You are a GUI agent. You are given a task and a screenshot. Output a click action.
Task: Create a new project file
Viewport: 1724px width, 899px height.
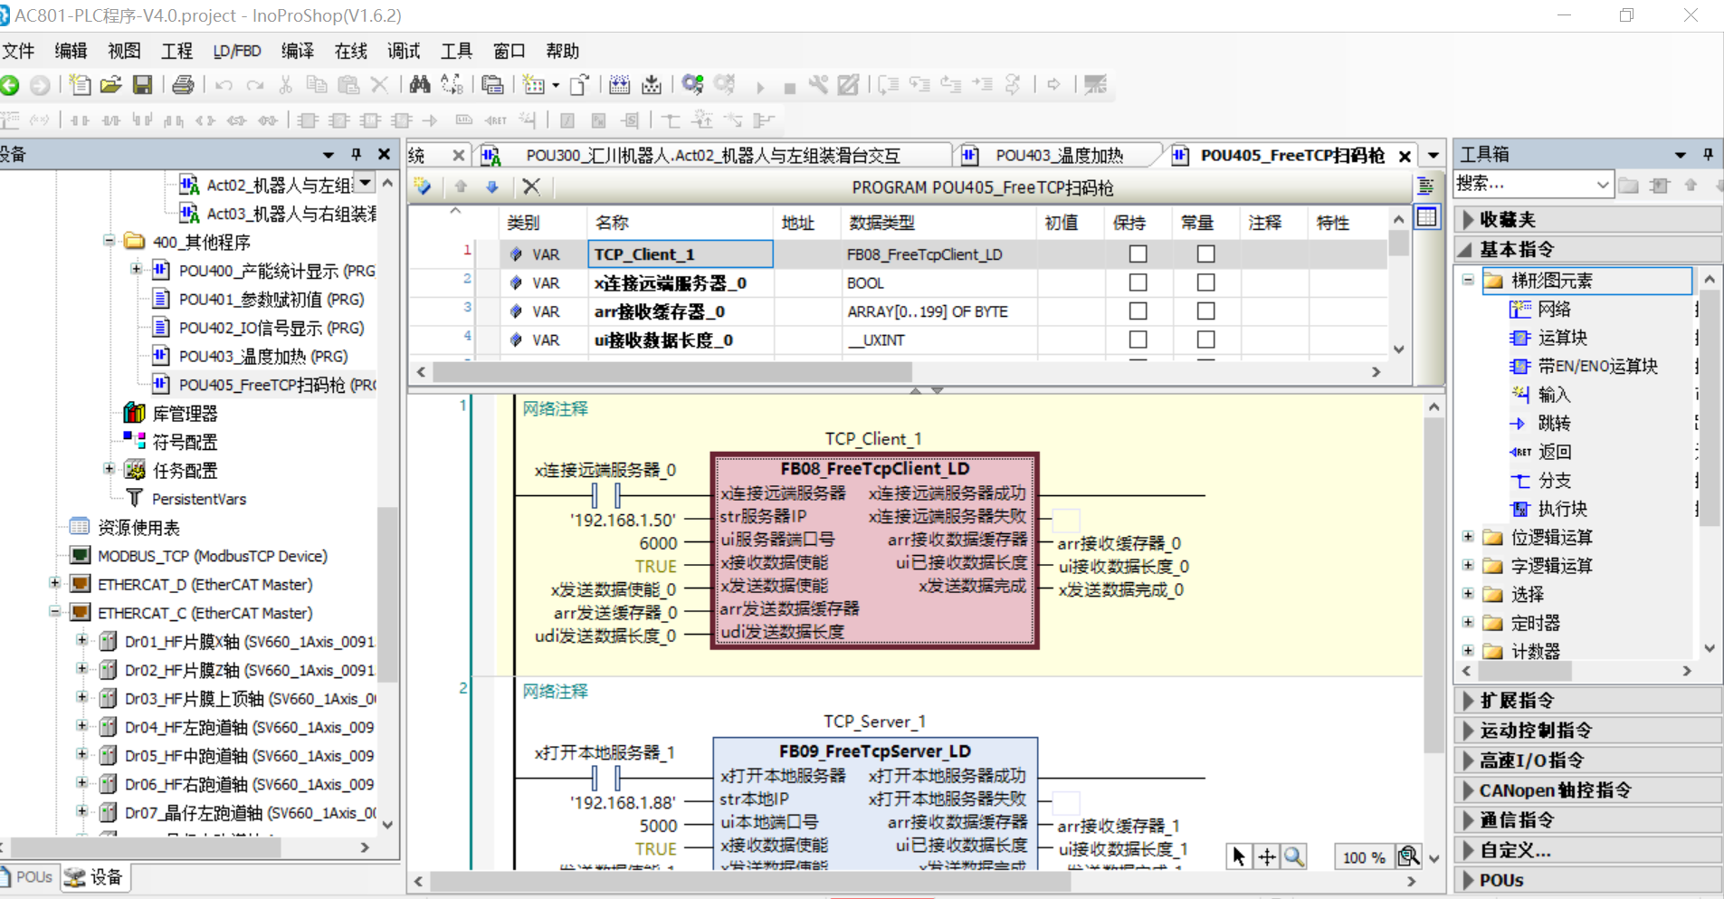[x=81, y=85]
